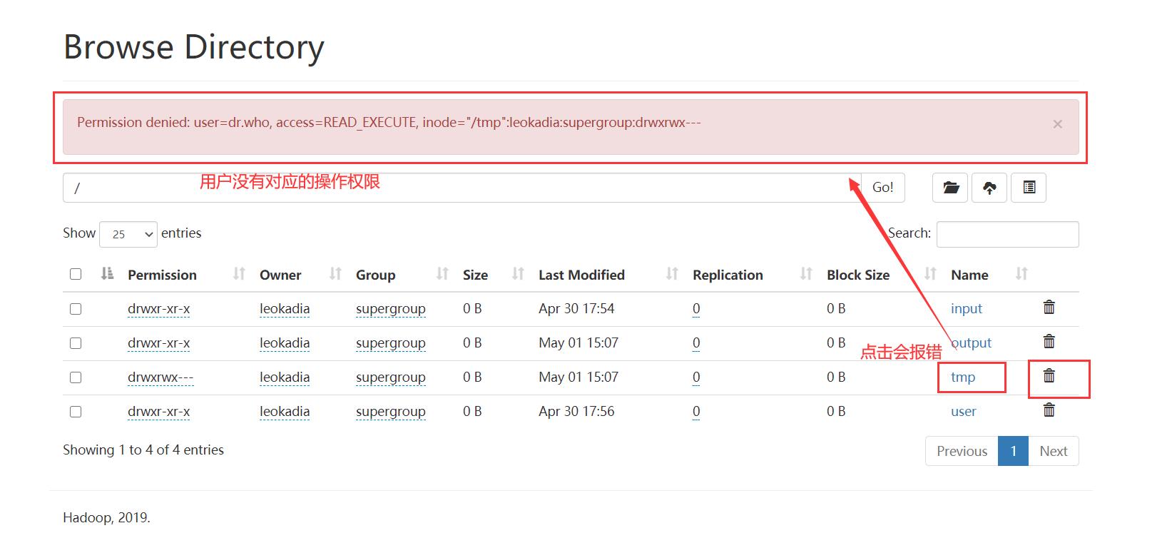Viewport: 1162px width, 538px height.
Task: Click the upload files cloud icon
Action: pos(989,188)
